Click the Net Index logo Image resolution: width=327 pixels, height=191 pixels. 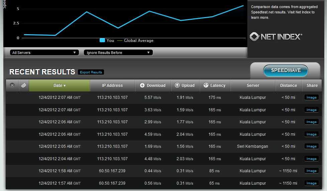[276, 37]
